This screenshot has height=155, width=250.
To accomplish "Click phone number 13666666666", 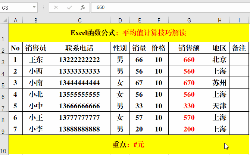I will (x=80, y=106).
